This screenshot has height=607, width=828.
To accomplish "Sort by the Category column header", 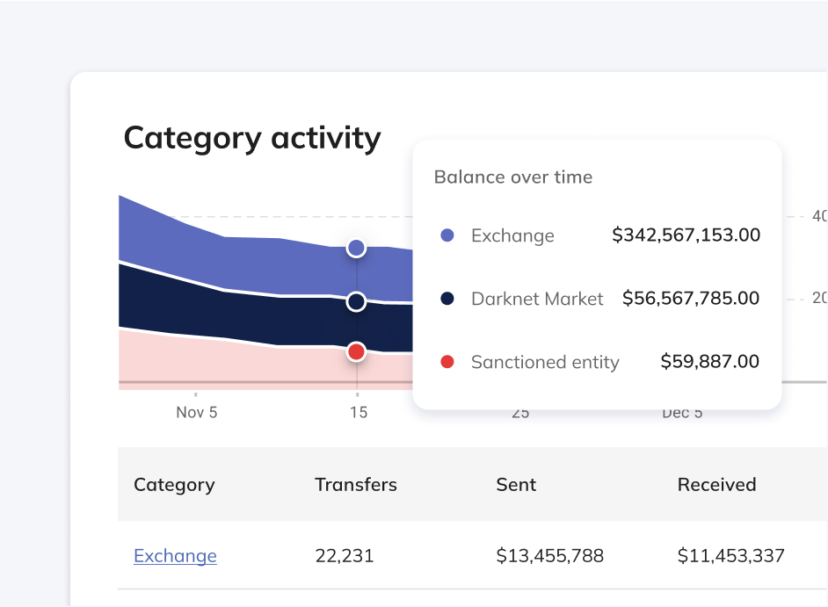I will [x=174, y=485].
